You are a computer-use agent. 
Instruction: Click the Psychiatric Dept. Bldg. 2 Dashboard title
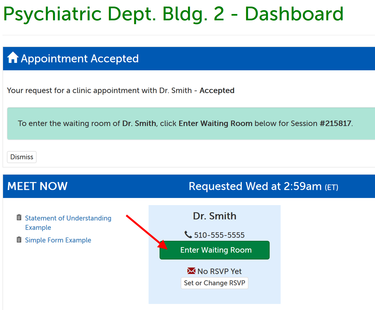173,14
